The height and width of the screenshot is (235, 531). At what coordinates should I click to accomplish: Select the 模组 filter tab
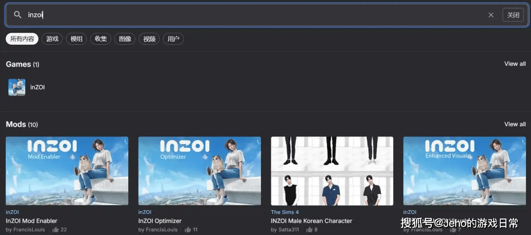(76, 39)
